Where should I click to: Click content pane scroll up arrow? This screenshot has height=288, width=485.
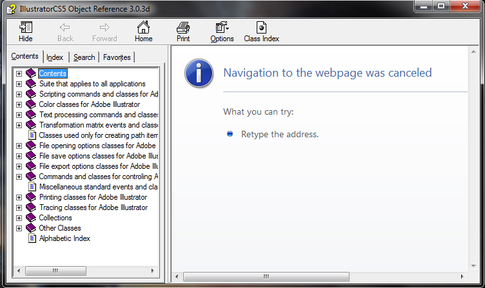473,52
